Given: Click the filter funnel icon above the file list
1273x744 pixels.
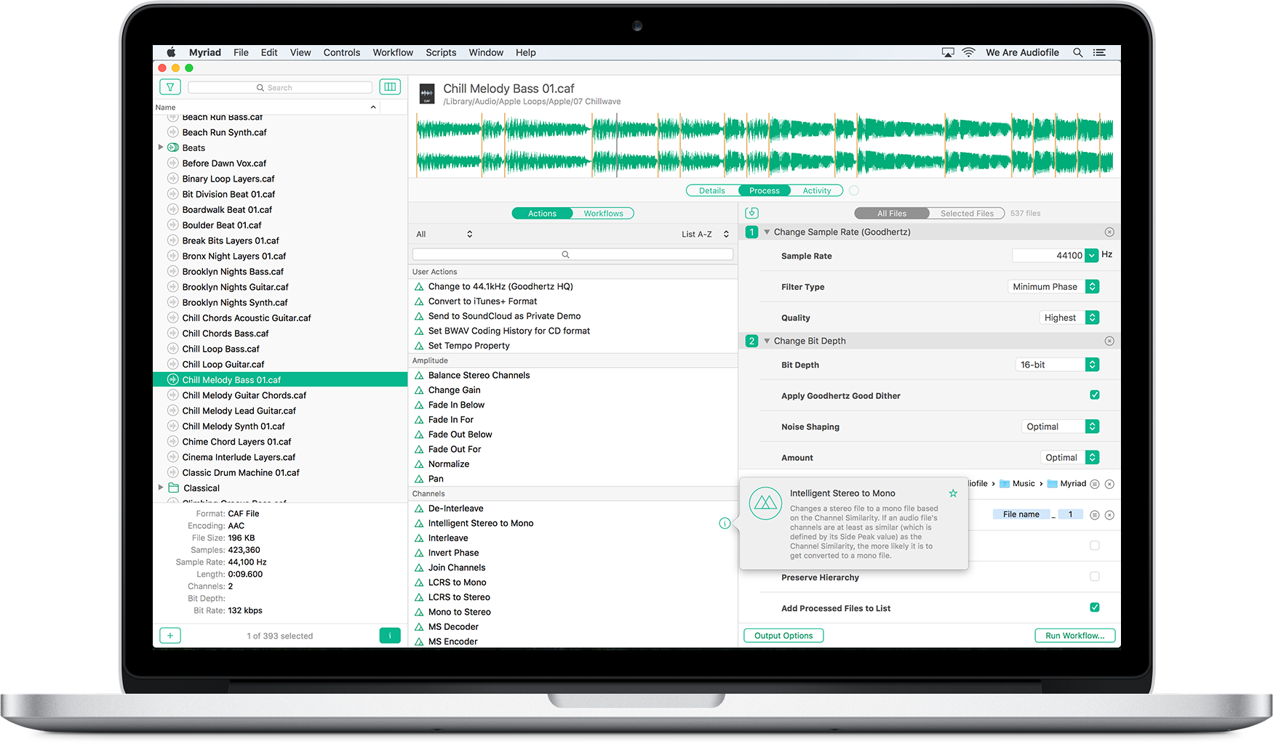Looking at the screenshot, I should 170,87.
